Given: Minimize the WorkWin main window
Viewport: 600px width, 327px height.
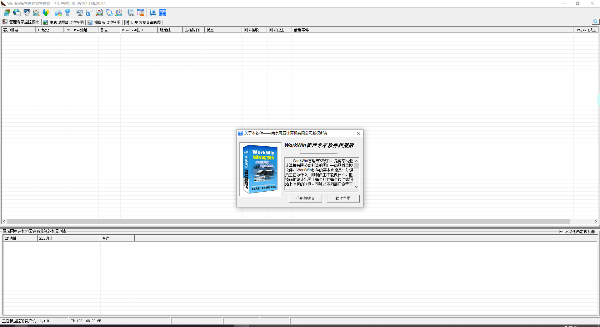Looking at the screenshot, I should tap(564, 3).
